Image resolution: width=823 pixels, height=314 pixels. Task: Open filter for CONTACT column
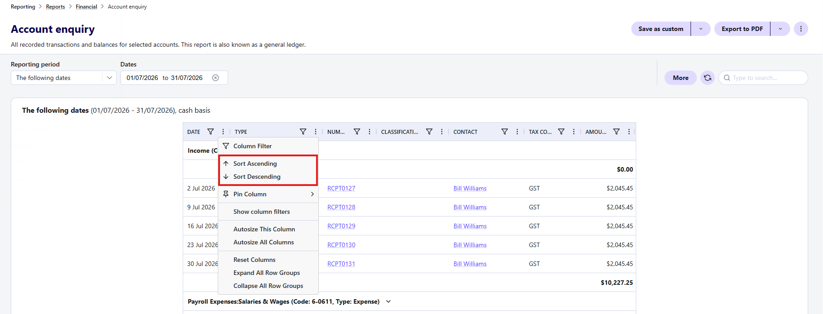(505, 132)
